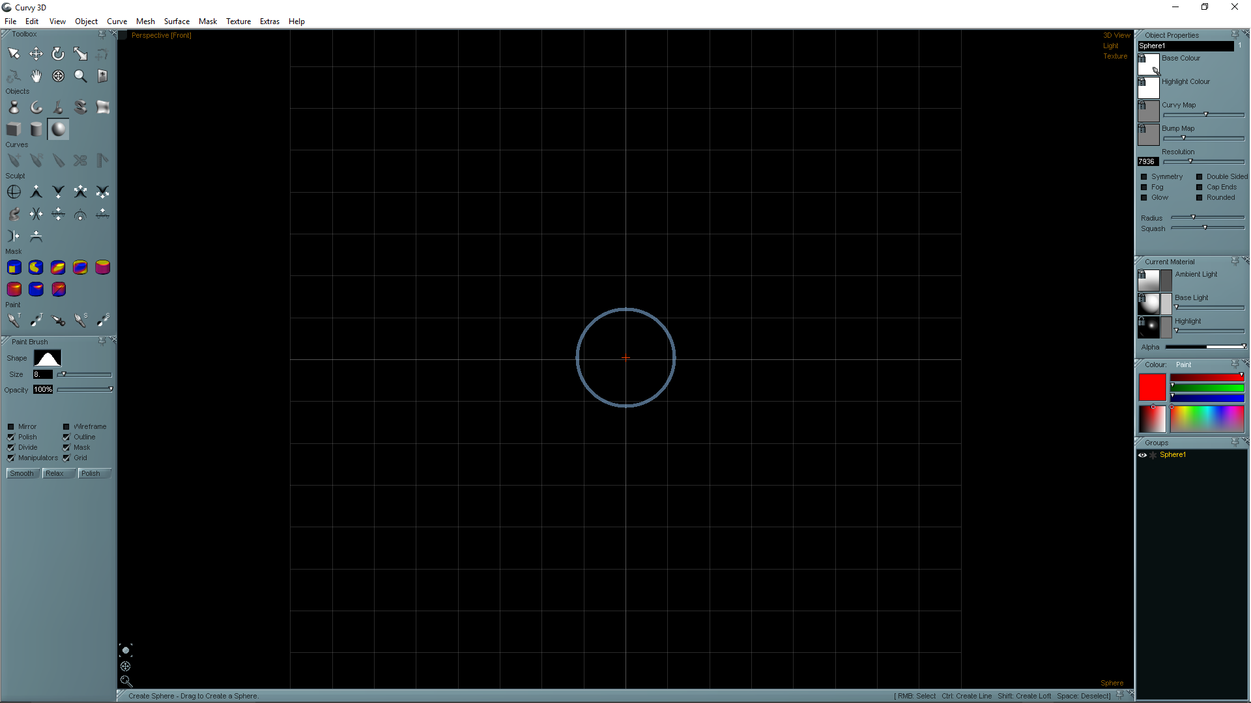Pin the Toolbox panel
This screenshot has height=703, width=1251.
[x=102, y=34]
